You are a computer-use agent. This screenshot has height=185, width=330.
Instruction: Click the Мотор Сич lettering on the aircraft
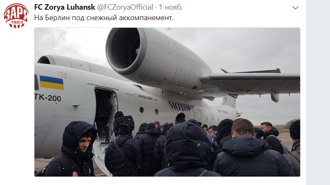pyautogui.click(x=185, y=108)
